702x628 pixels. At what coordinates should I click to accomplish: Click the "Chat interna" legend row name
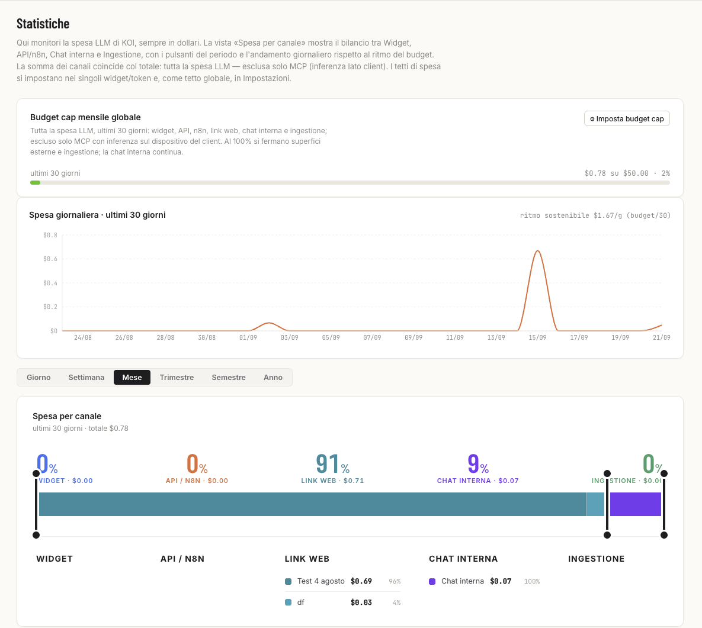click(x=463, y=581)
